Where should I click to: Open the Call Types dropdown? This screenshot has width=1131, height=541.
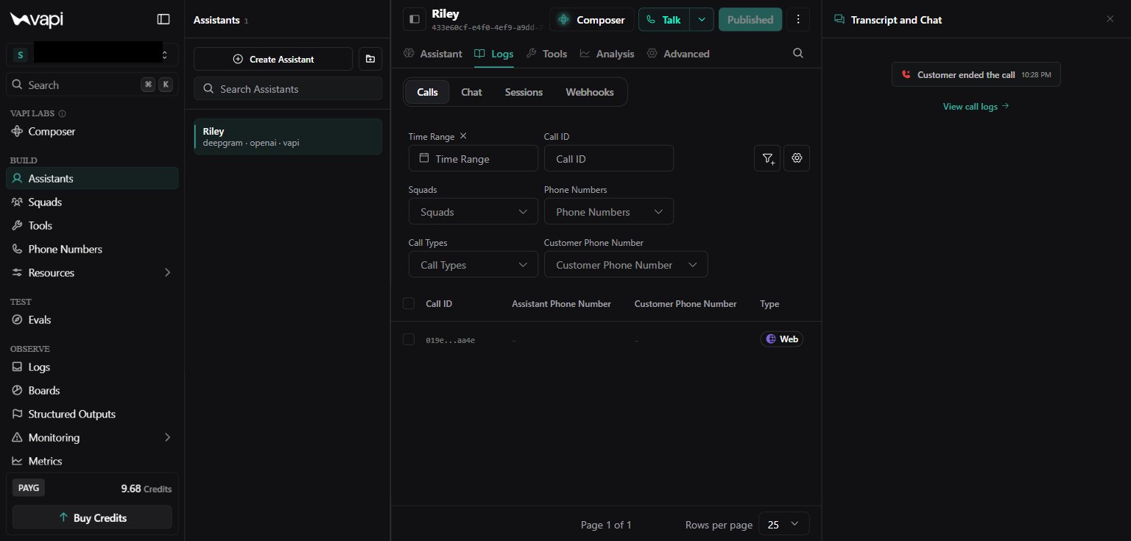[x=473, y=264]
